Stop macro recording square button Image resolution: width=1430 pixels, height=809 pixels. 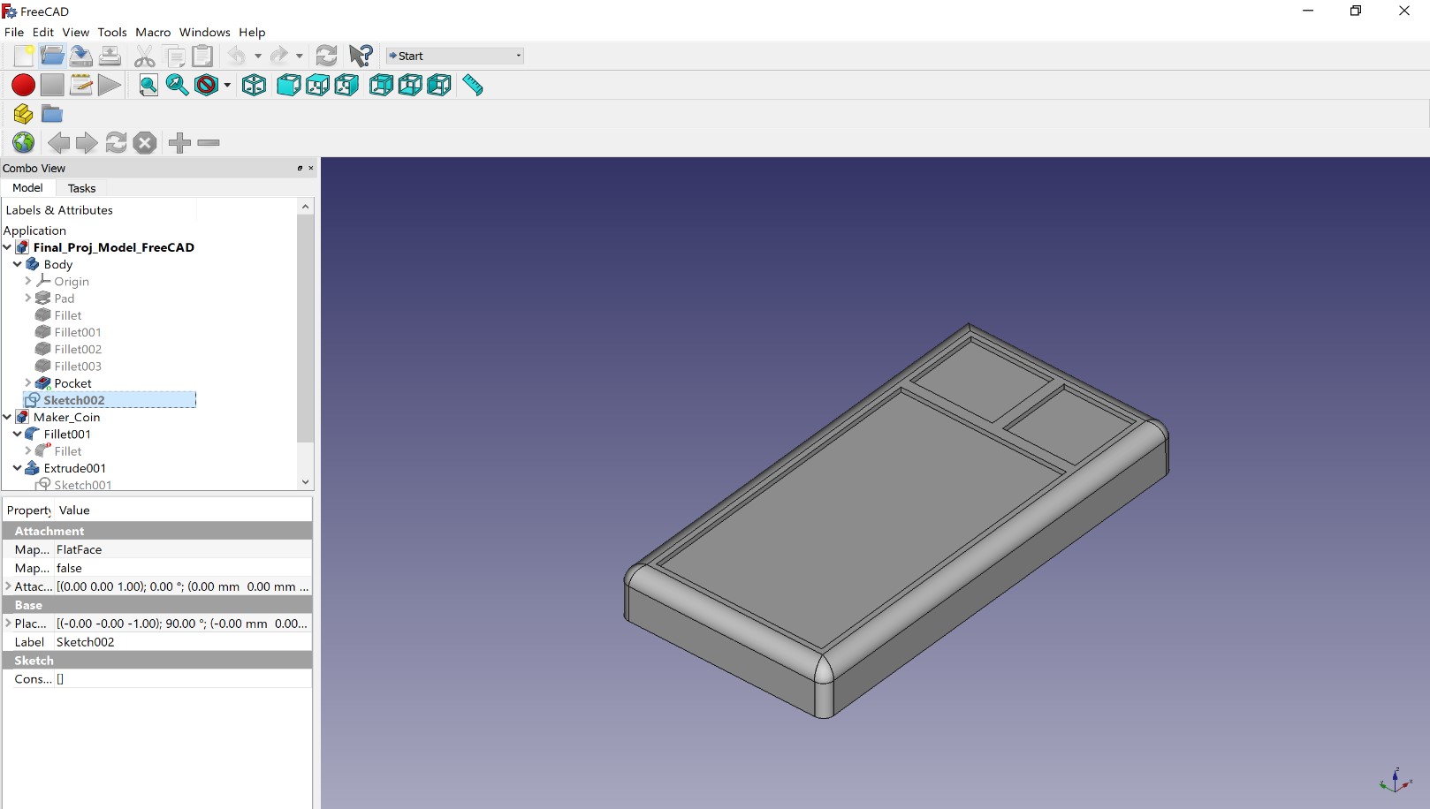click(52, 85)
